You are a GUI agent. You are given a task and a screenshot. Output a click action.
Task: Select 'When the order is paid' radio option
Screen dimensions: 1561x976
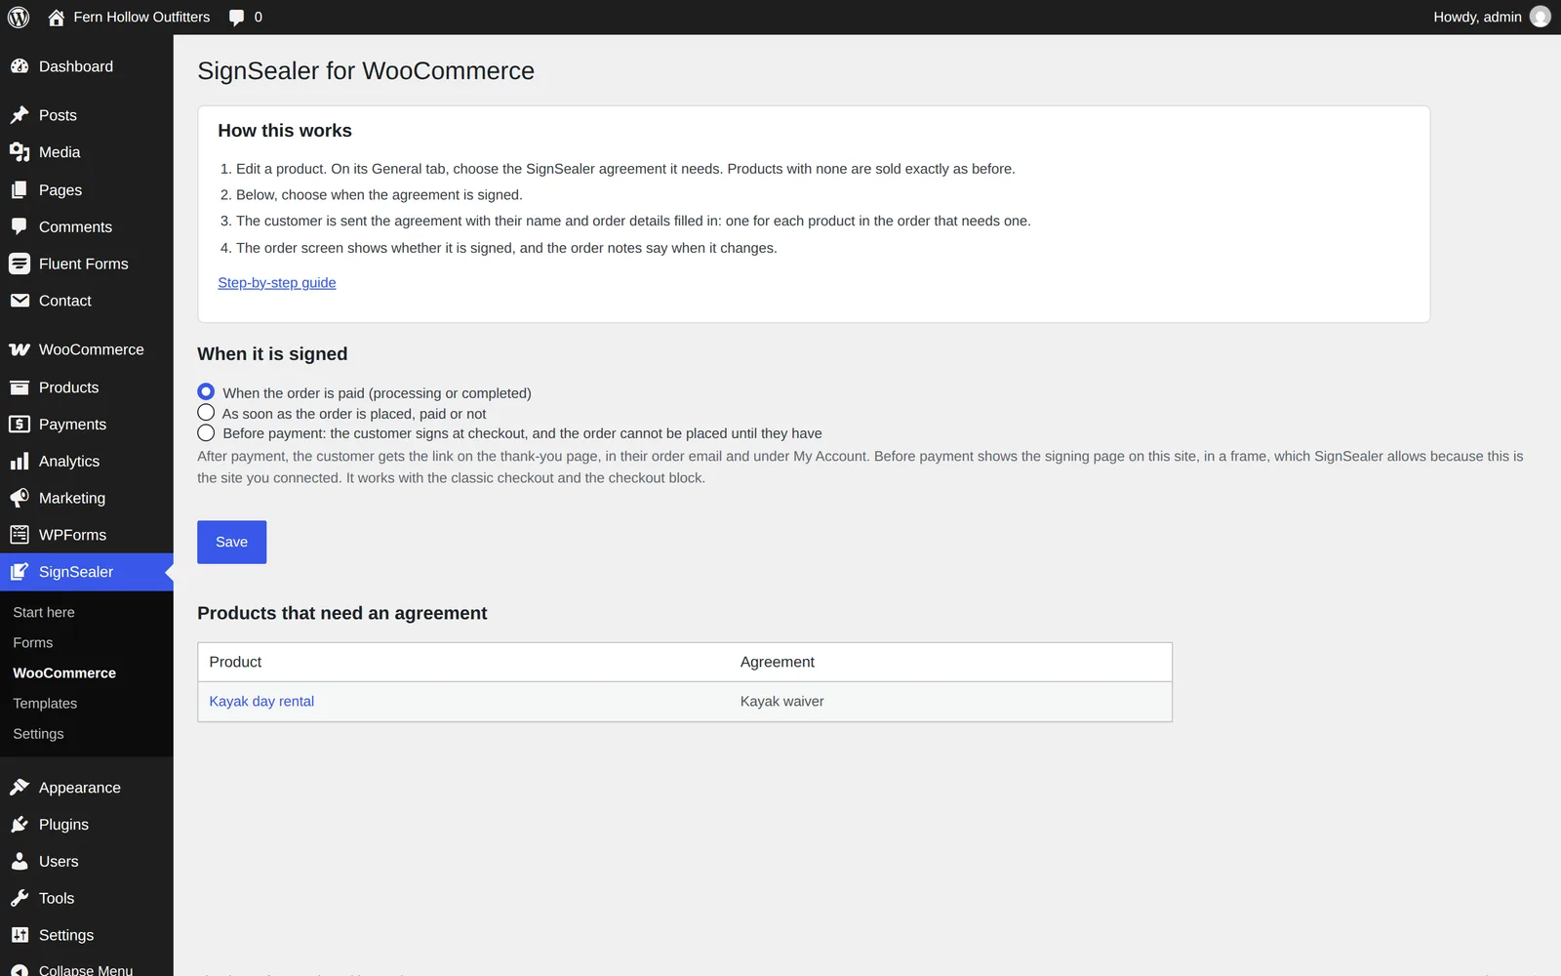206,391
